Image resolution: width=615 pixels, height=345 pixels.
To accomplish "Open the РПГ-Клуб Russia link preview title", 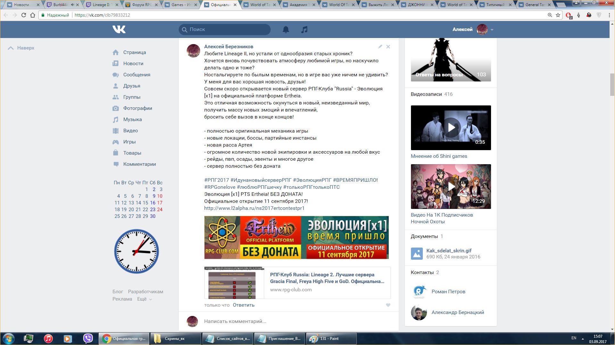I will pyautogui.click(x=327, y=278).
